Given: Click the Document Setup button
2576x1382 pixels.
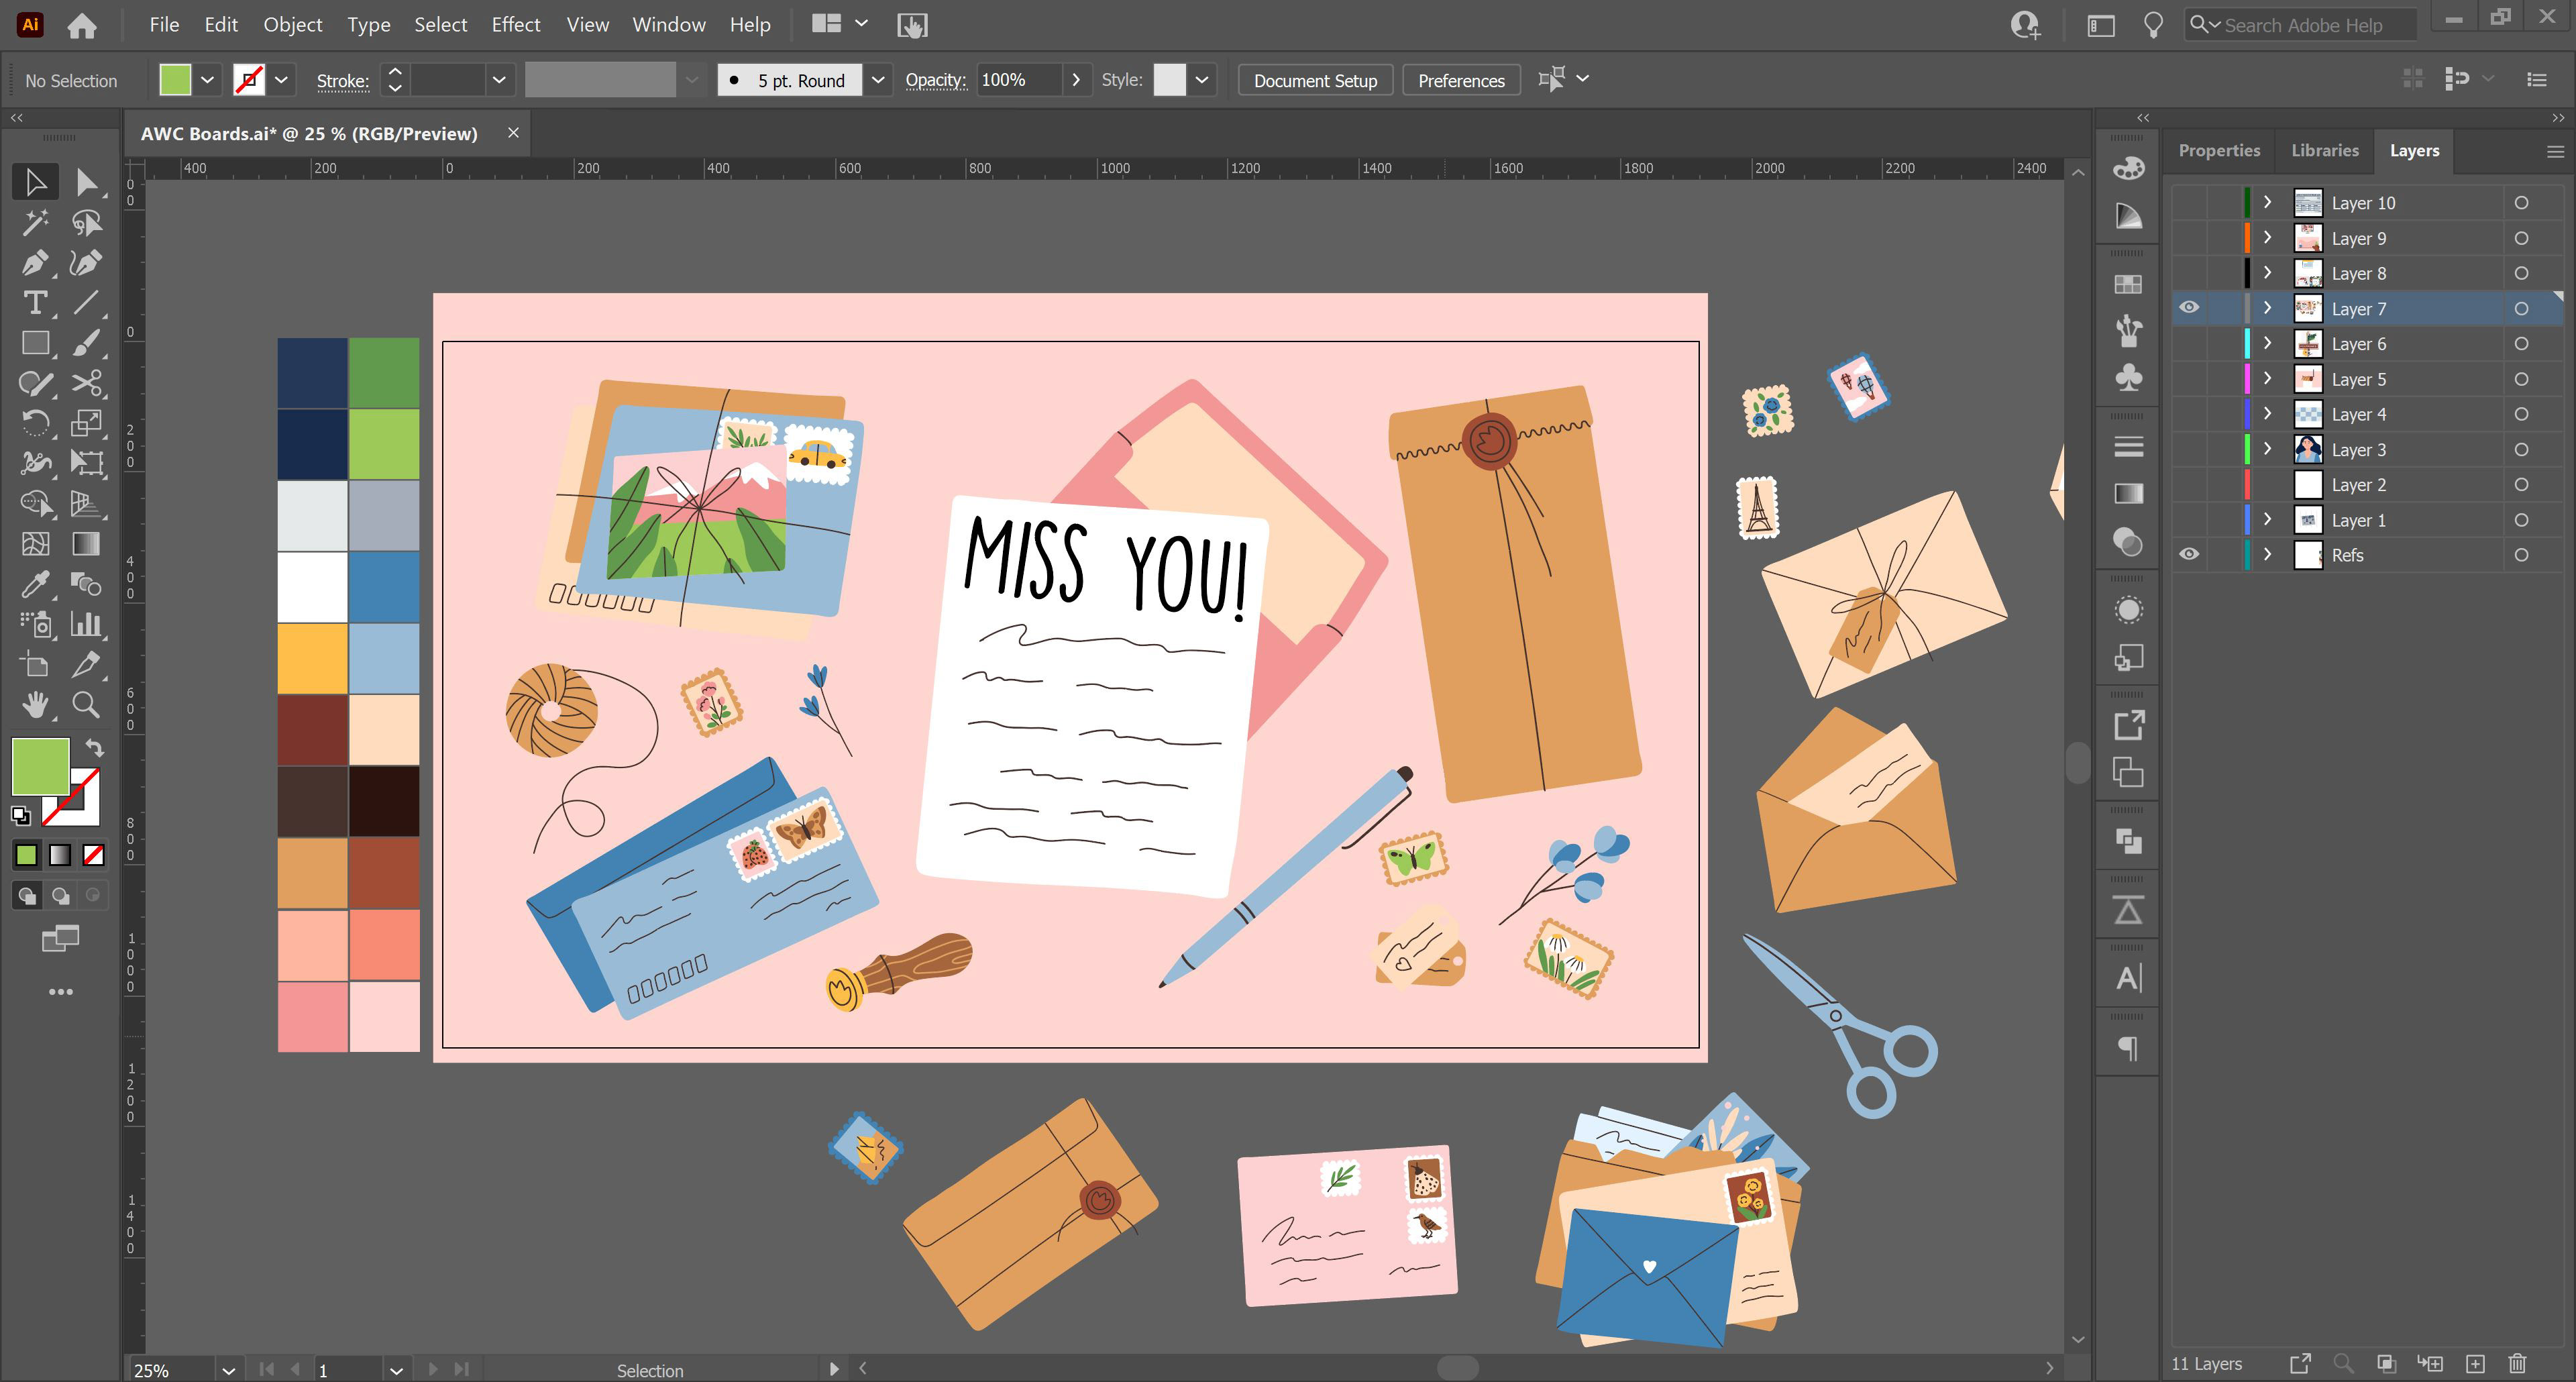Looking at the screenshot, I should 1315,80.
